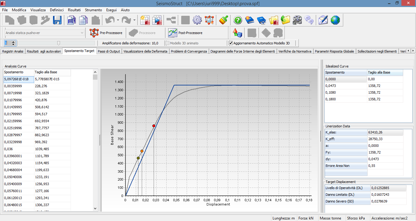Click the envelope with pen icon
The height and width of the screenshot is (221, 416).
click(323, 20)
